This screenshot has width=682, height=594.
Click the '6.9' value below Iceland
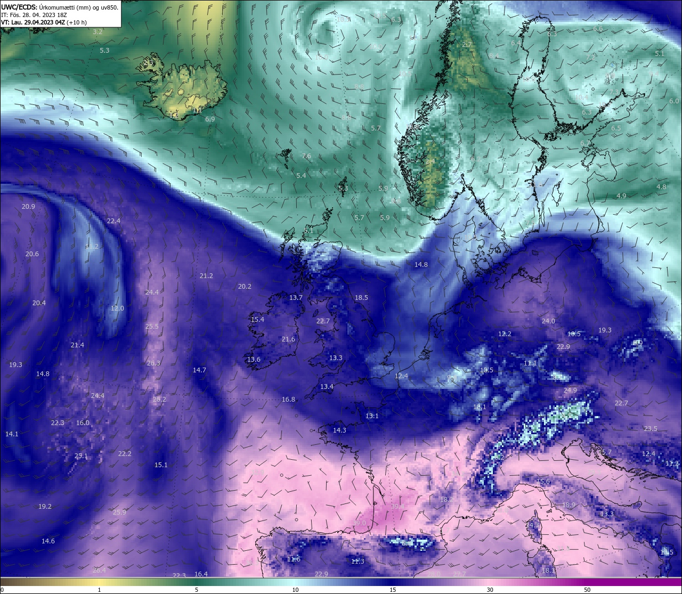click(210, 119)
